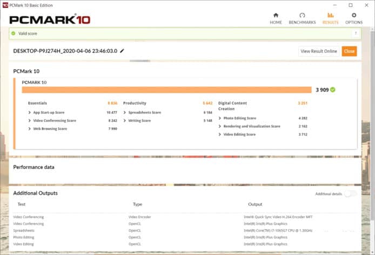Click the PCMARK 10 logo
375x255 pixels.
(50, 19)
